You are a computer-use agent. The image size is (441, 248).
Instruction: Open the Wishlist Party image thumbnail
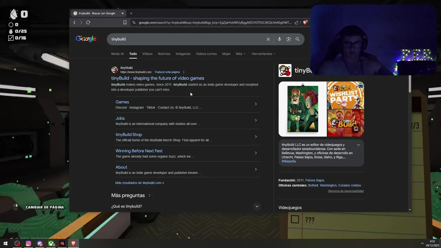click(346, 95)
